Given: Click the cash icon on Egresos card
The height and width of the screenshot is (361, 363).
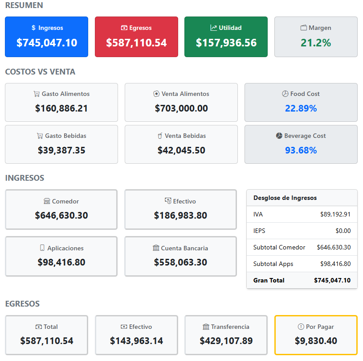Looking at the screenshot, I should (x=124, y=28).
